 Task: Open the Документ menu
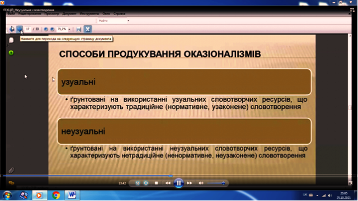[x=69, y=13]
